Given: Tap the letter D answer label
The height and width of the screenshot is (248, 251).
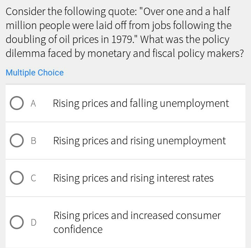Looking at the screenshot, I should [x=33, y=222].
